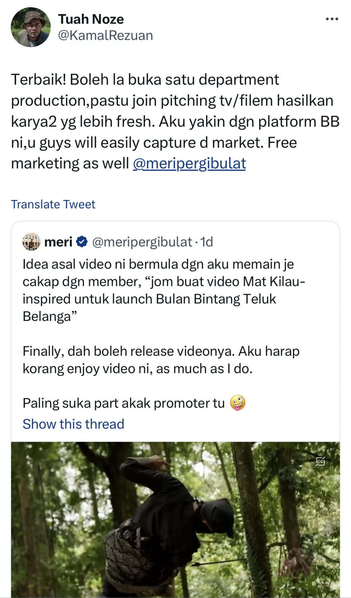Open Tuah Noze's profile picture
Viewport: 351px width, 598px height.
[30, 27]
